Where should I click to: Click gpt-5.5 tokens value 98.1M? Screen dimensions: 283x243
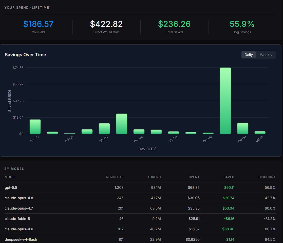[156, 188]
